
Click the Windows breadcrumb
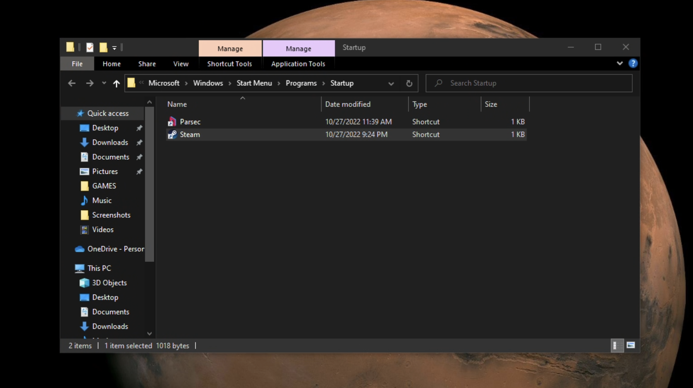208,83
